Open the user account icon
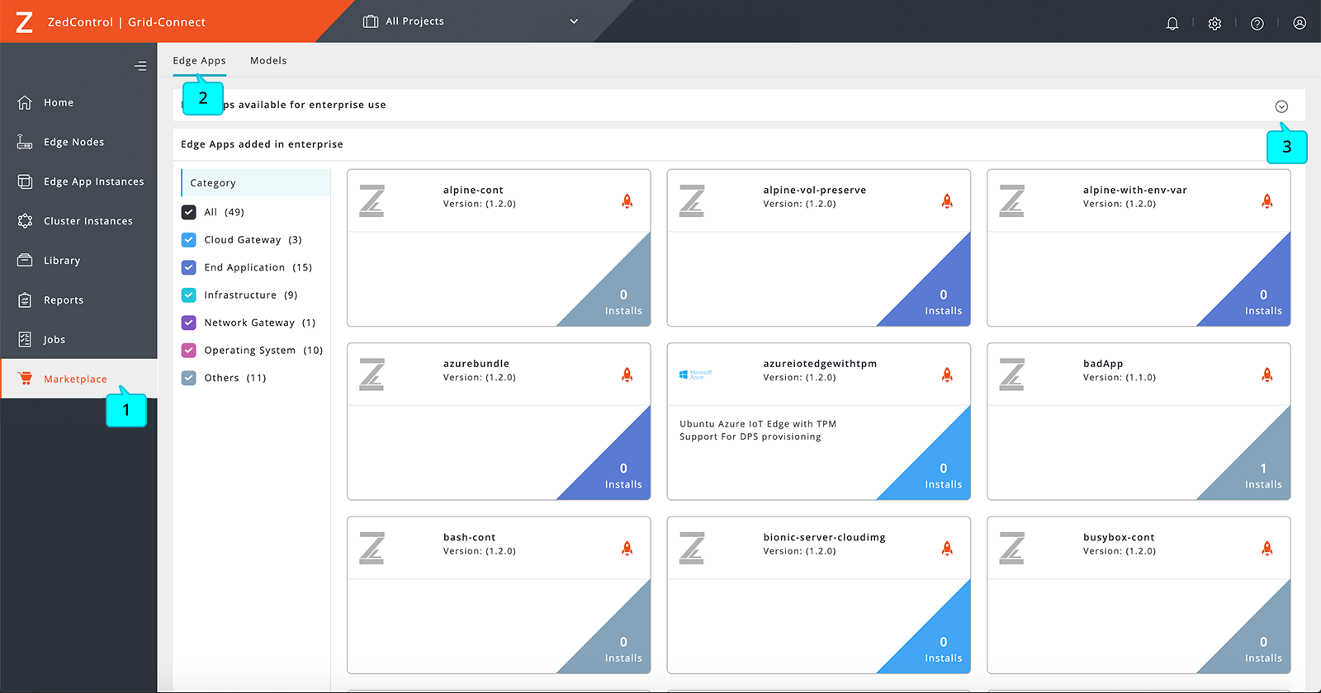1321x693 pixels. click(x=1300, y=23)
